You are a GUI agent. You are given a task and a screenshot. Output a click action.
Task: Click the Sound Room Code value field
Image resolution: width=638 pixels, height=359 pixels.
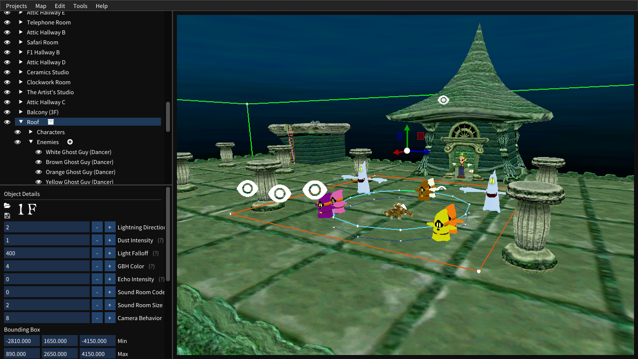[x=47, y=292]
